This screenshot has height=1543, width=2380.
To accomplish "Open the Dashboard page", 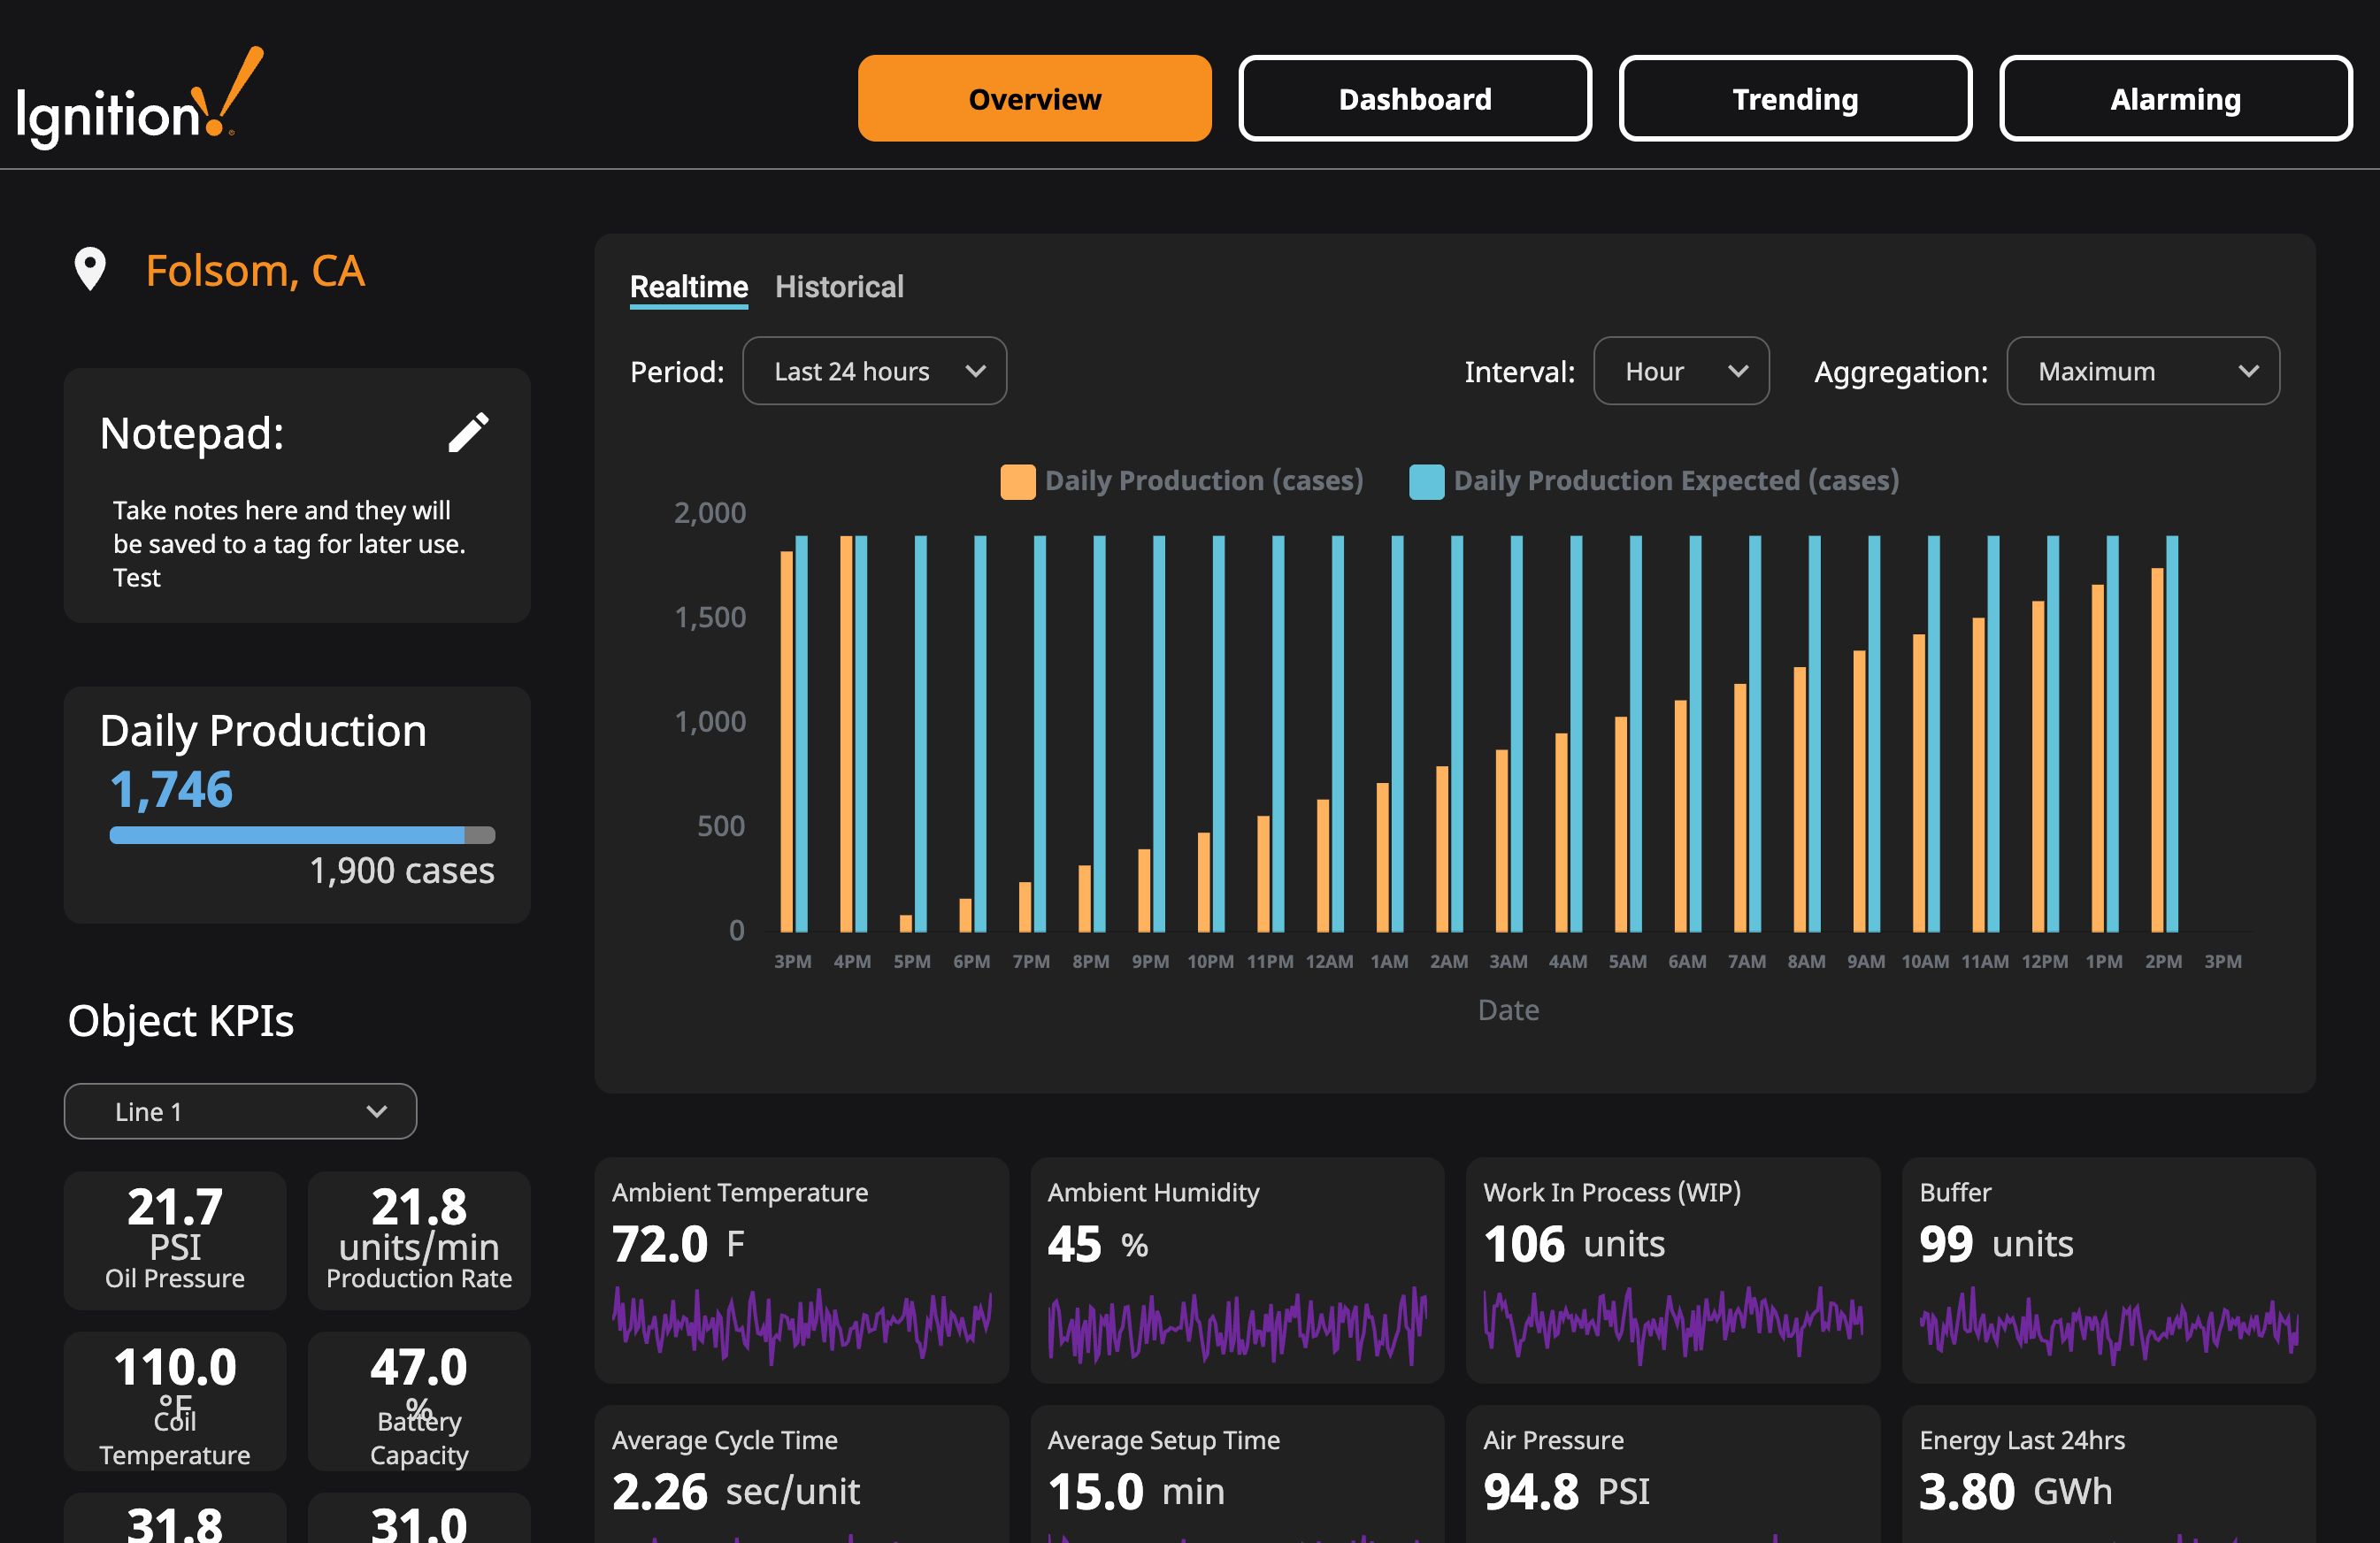I will point(1414,98).
